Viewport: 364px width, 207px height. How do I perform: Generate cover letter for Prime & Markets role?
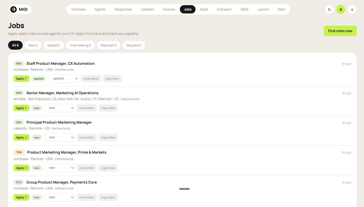[x=87, y=168]
